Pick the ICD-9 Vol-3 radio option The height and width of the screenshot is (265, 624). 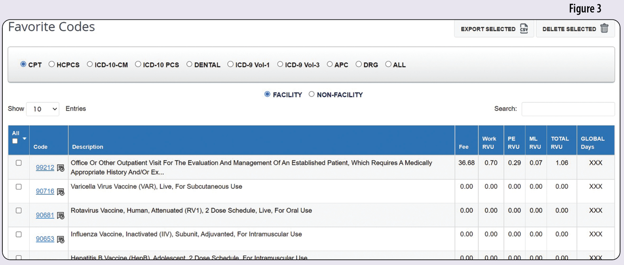(x=280, y=64)
